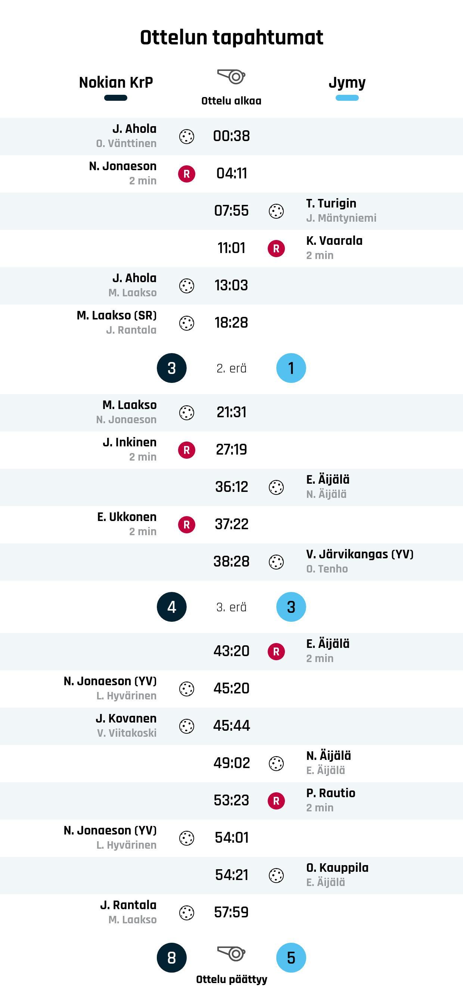Click the goal ball icon at 00:38
Screen dimensions: 463x992
pos(186,137)
